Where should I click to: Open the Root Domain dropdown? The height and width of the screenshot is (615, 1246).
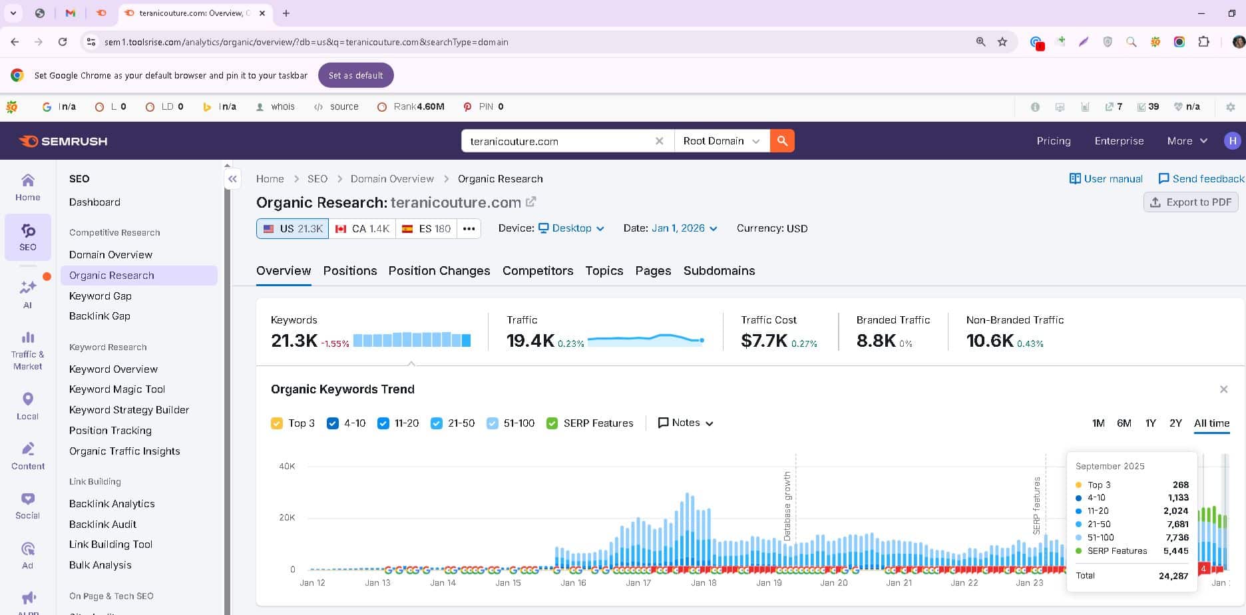[722, 141]
